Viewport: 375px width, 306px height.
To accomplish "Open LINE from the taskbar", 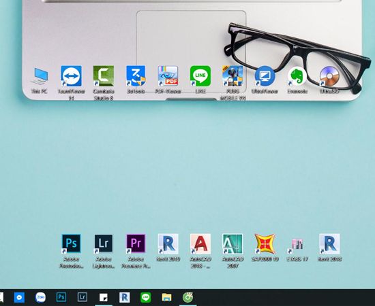I will 146,297.
